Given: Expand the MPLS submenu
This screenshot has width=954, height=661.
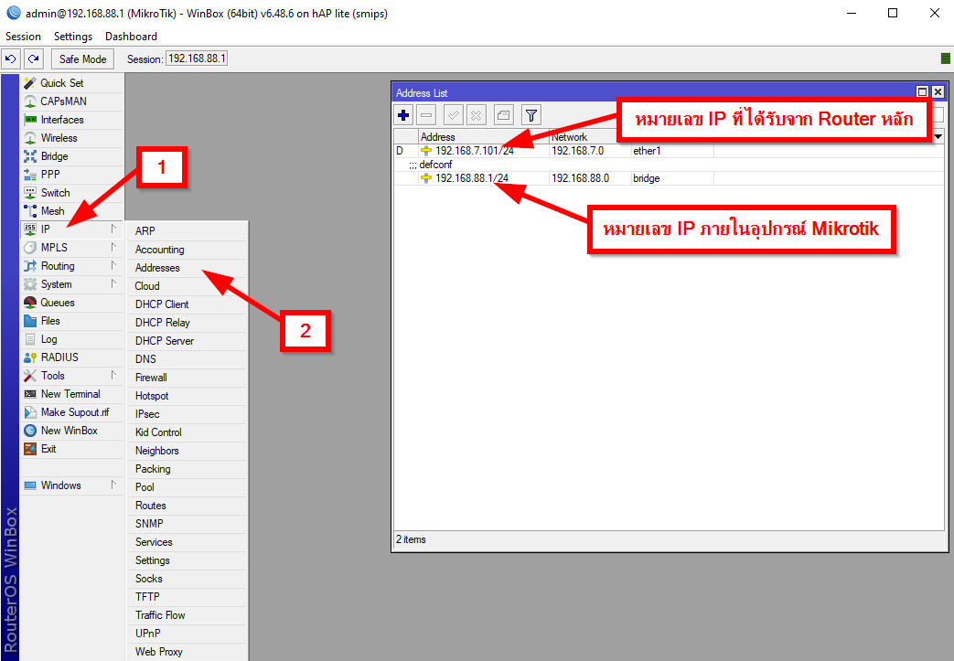Looking at the screenshot, I should (71, 247).
